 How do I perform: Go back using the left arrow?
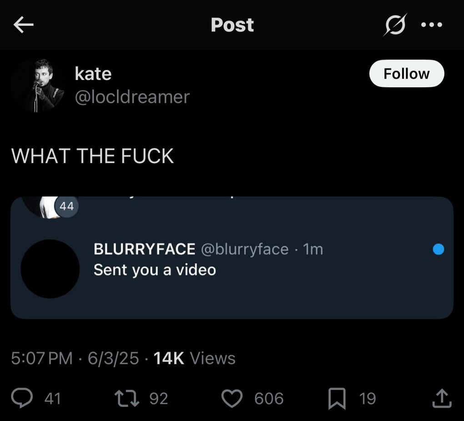tap(24, 25)
